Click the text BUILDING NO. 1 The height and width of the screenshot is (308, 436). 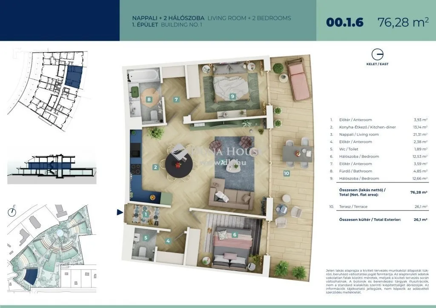pyautogui.click(x=181, y=25)
